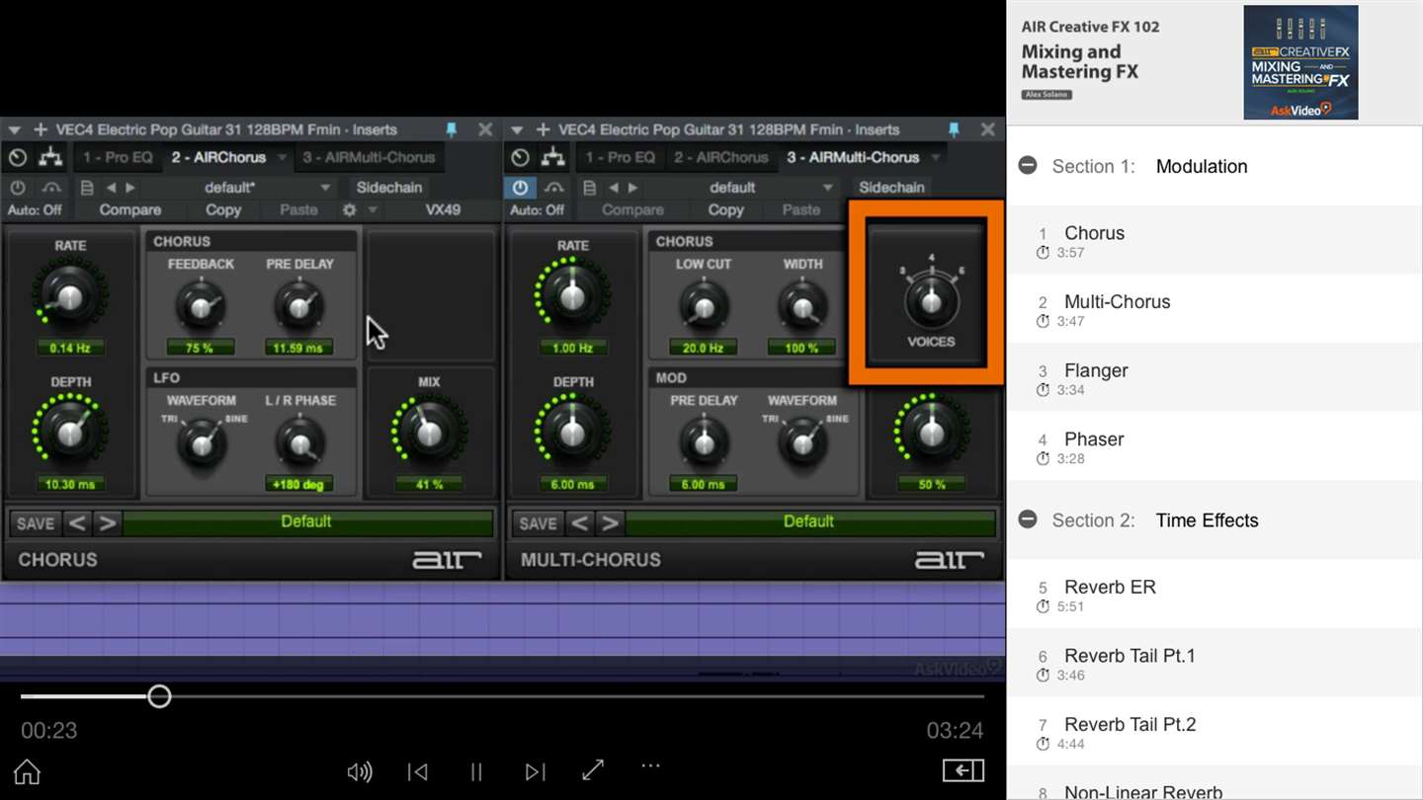Open the more options ellipsis in player
Screen dimensions: 1423x800
650,765
